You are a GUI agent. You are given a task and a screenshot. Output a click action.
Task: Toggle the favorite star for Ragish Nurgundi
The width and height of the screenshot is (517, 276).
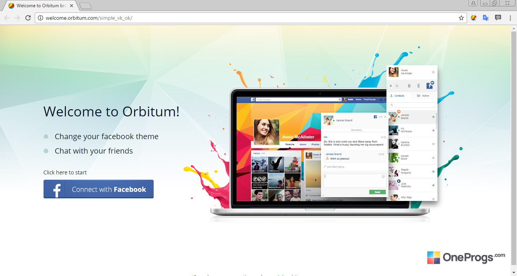(x=433, y=171)
